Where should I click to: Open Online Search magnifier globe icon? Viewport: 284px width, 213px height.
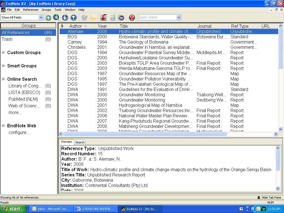click(x=56, y=17)
